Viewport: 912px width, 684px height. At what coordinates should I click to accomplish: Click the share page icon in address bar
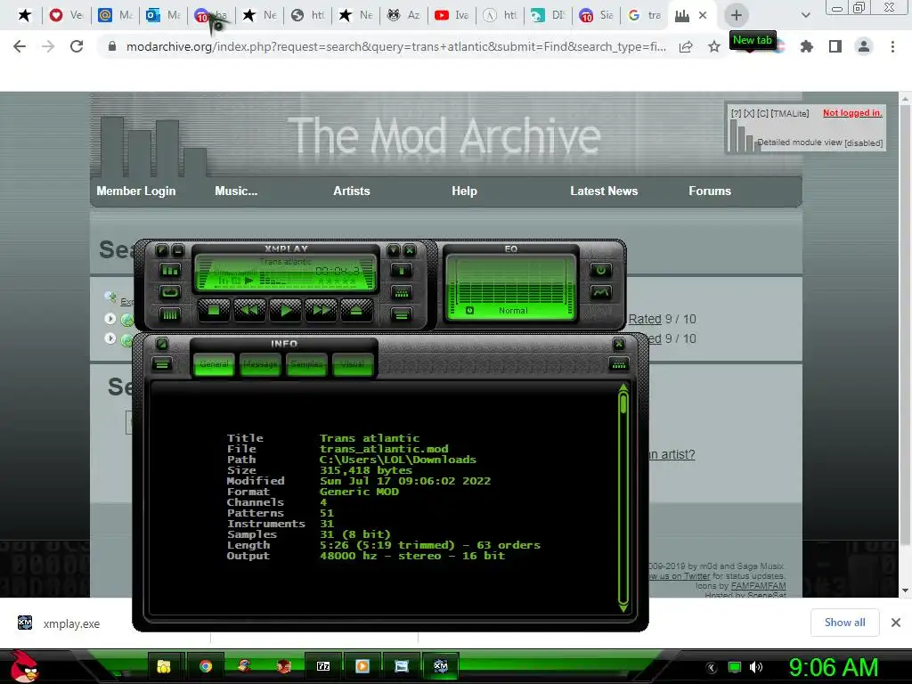pyautogui.click(x=686, y=46)
